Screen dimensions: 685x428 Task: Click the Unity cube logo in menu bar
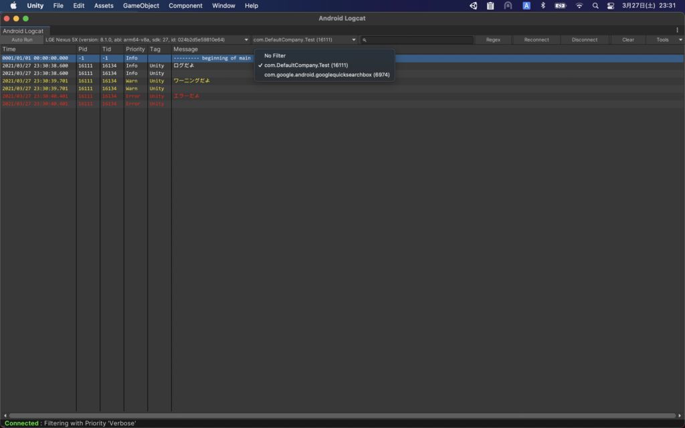tap(474, 5)
